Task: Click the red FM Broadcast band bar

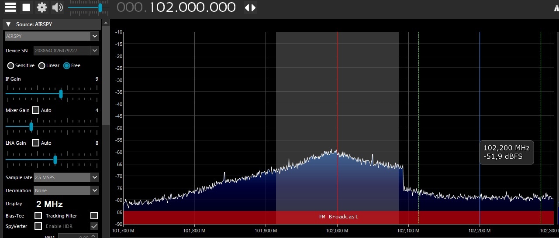Action: tap(338, 217)
